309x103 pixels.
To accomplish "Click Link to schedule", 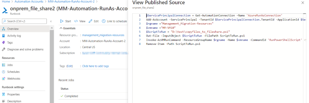I will (x=114, y=21).
